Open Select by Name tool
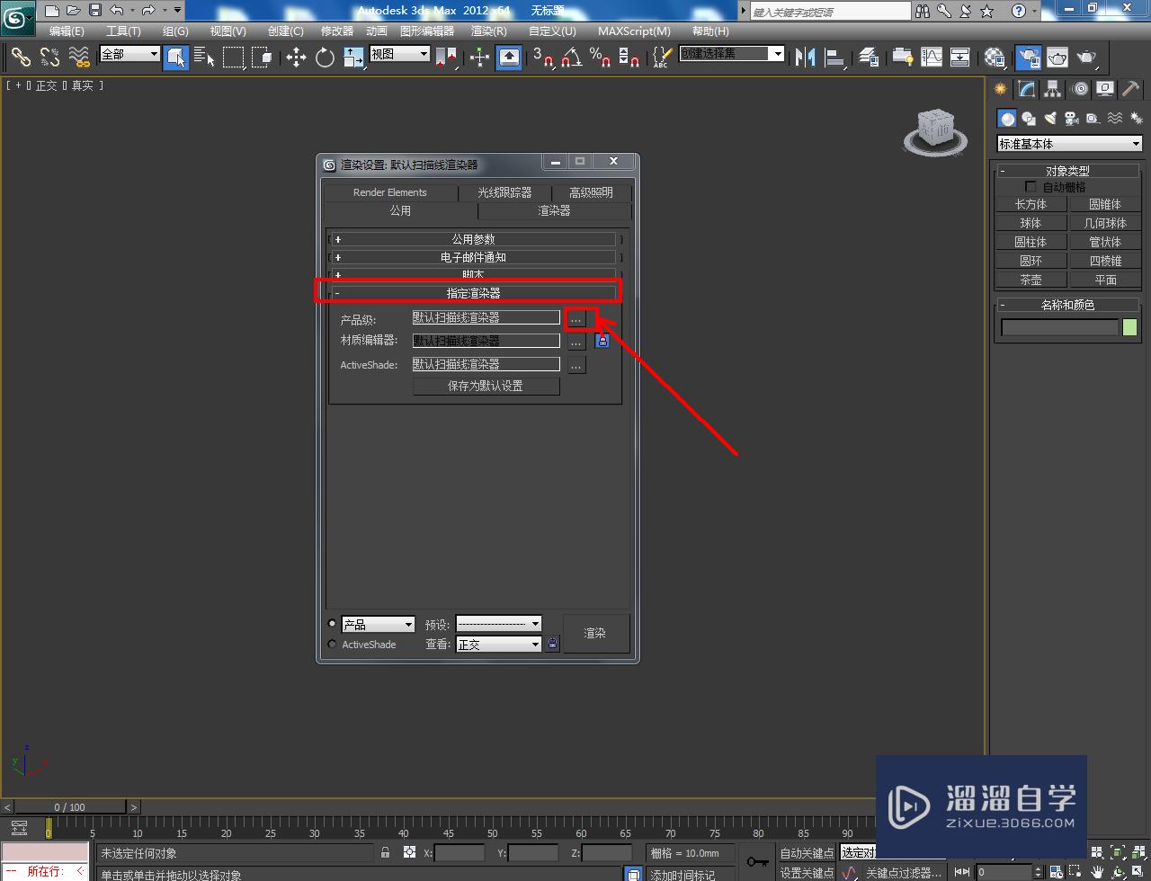This screenshot has width=1151, height=881. coord(204,58)
